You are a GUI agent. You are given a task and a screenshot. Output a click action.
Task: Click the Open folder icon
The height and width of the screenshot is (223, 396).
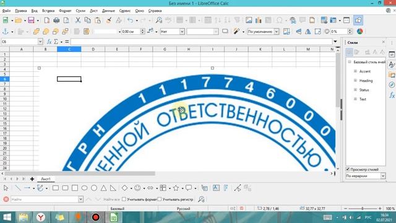(18, 20)
